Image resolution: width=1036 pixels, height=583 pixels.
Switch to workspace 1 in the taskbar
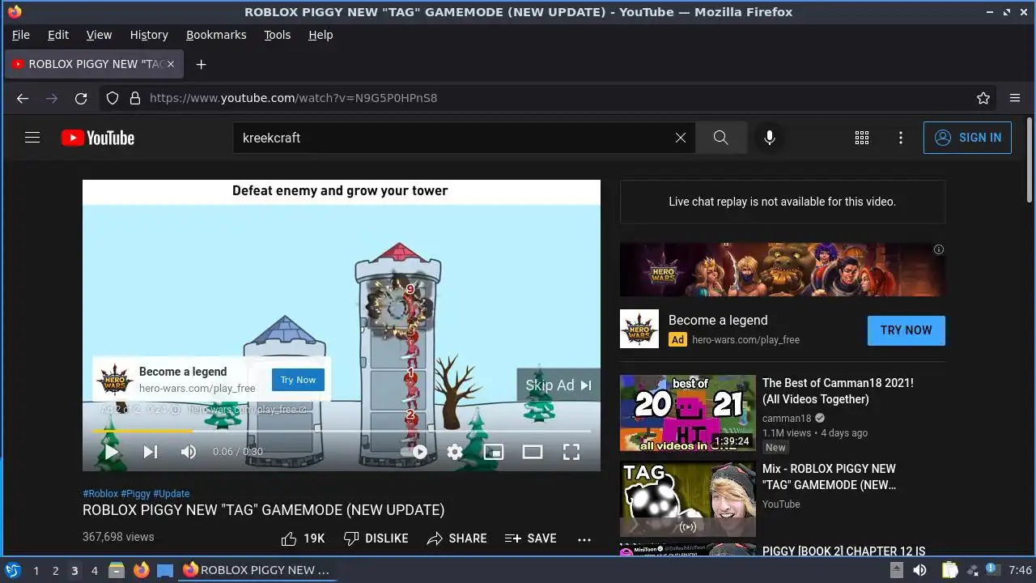(x=36, y=571)
